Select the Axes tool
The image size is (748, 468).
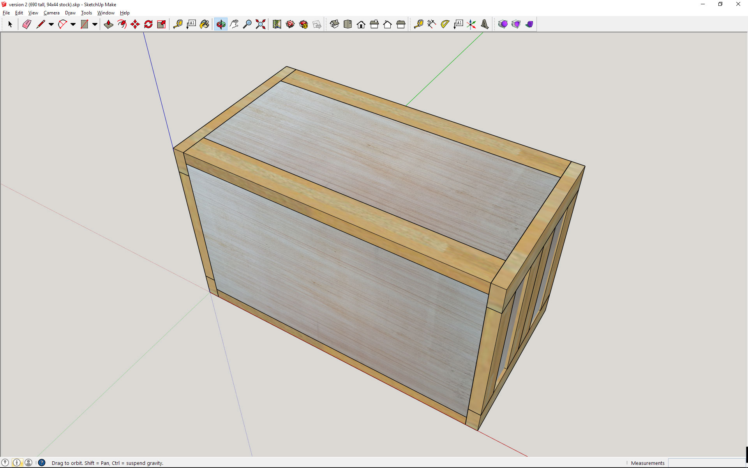tap(471, 24)
